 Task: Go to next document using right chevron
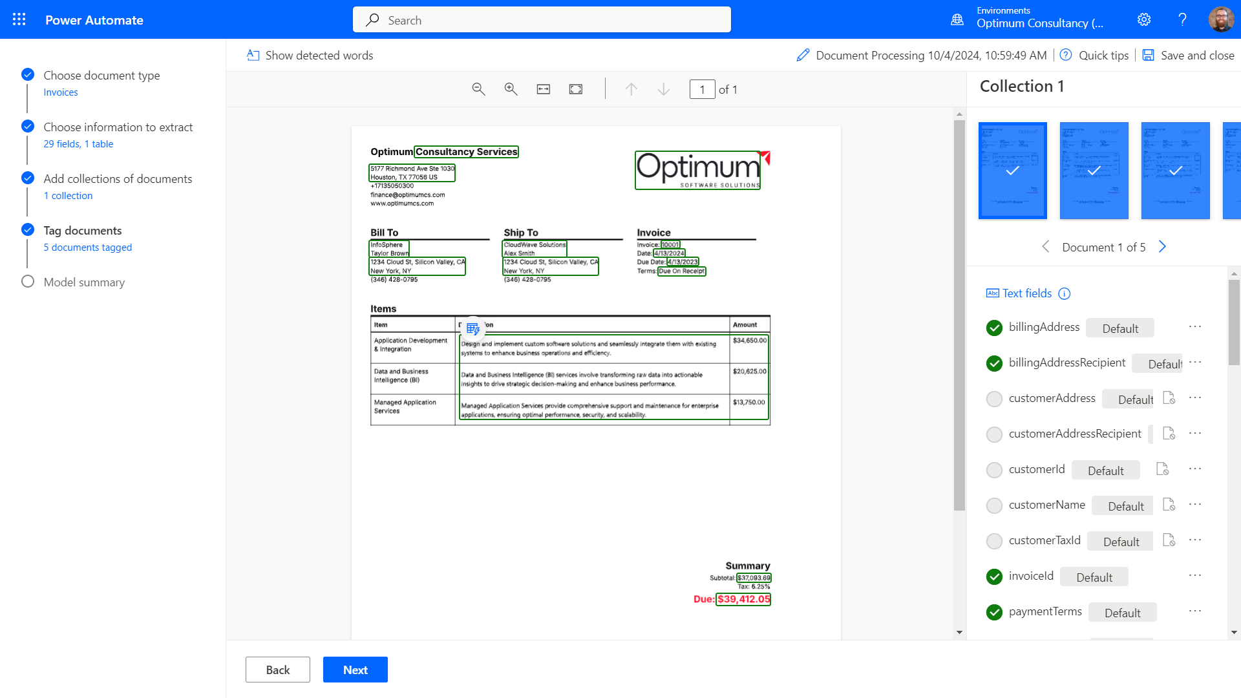pos(1162,247)
